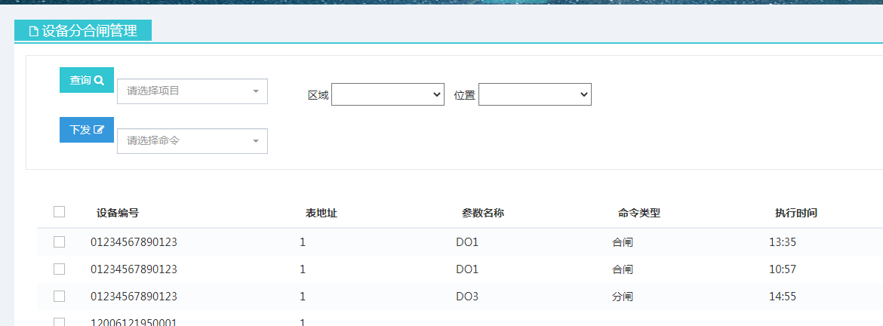Tick the checkbox for the DO3 分闸 row
Image resolution: width=883 pixels, height=326 pixels.
pyautogui.click(x=59, y=297)
